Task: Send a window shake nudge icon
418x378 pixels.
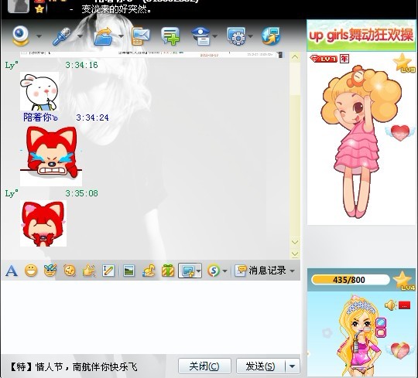Action: (70, 271)
